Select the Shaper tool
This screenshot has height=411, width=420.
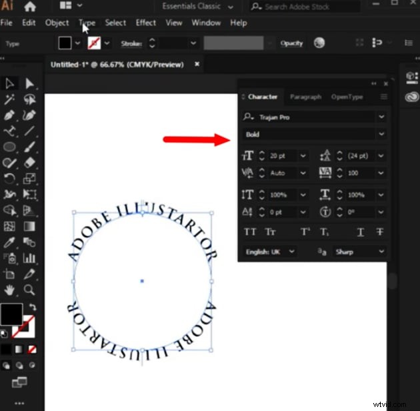[9, 163]
